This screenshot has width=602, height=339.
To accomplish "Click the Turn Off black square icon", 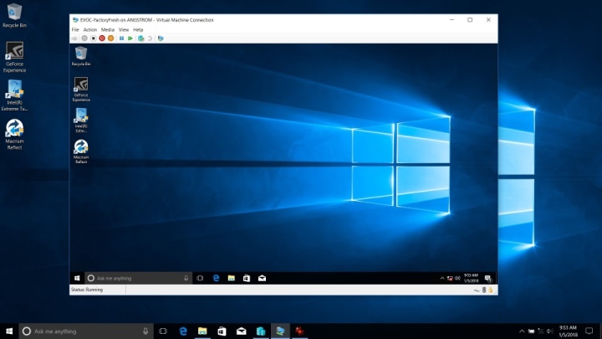I will point(94,39).
